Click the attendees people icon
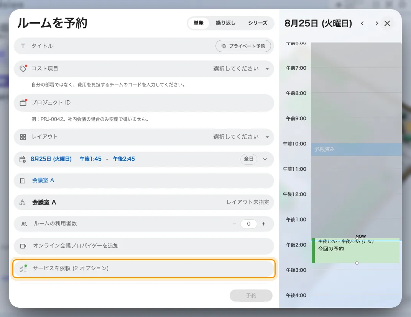Screen dimensions: 411x317 (x=24, y=224)
